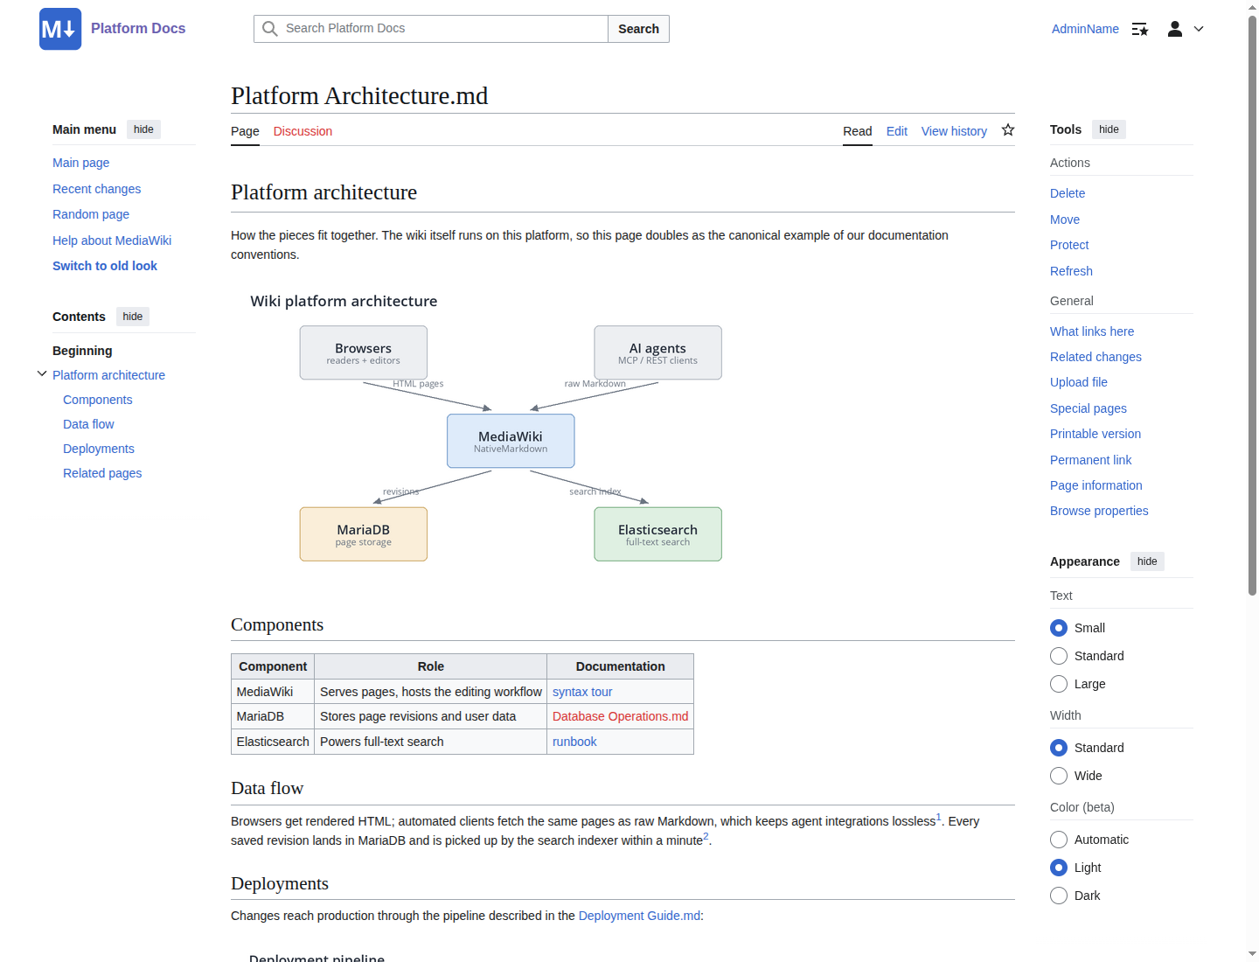Collapse the Platform architecture contents chevron

click(42, 374)
